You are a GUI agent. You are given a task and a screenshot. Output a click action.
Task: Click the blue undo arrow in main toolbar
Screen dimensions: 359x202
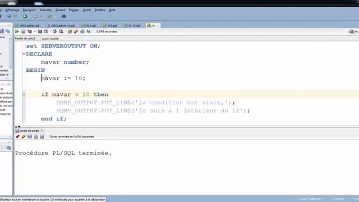(x=9, y=16)
